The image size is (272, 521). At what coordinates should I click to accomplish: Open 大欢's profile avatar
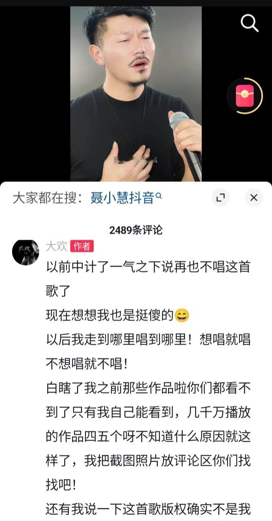point(26,252)
